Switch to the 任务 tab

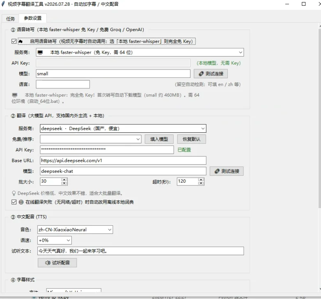pos(10,18)
